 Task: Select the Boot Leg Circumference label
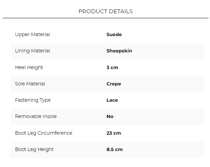tap(43, 133)
